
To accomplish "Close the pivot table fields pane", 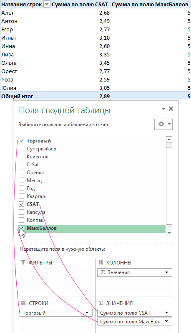I will (x=171, y=109).
